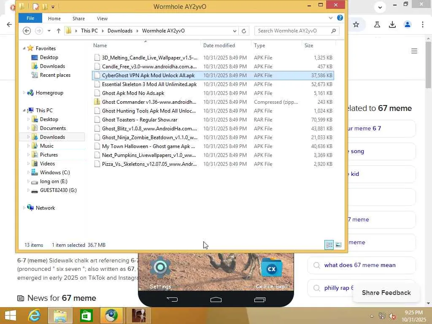
Task: Open Chrome three-dot menu
Action: coord(423,24)
